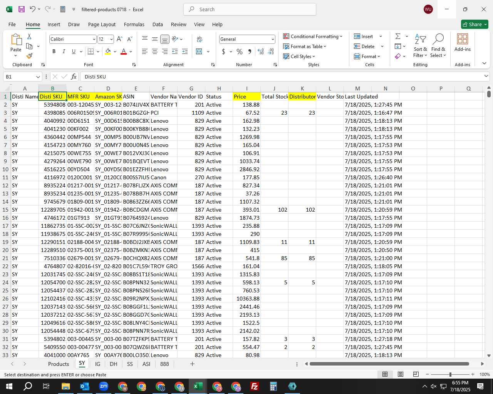The image size is (493, 394).
Task: Click the Wrap Text icon
Action: pyautogui.click(x=200, y=39)
